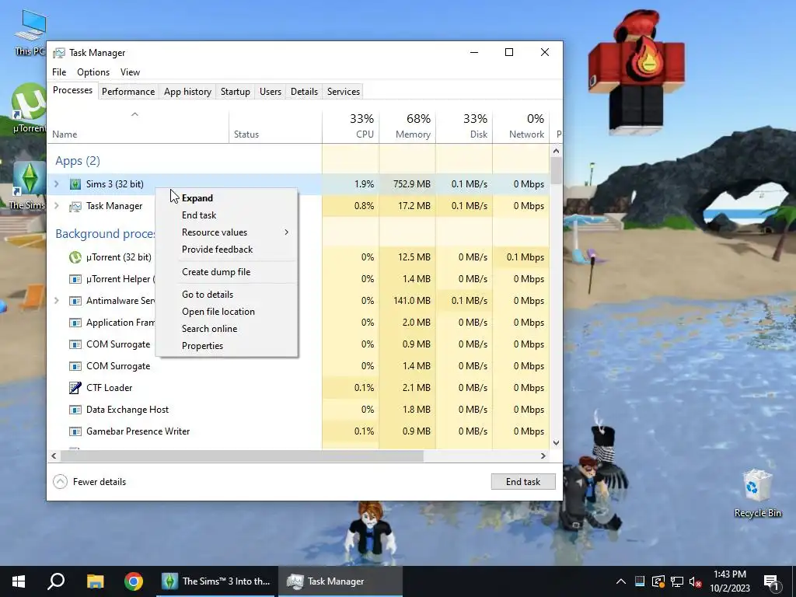Choose Go to details
The width and height of the screenshot is (796, 597).
pos(226,295)
